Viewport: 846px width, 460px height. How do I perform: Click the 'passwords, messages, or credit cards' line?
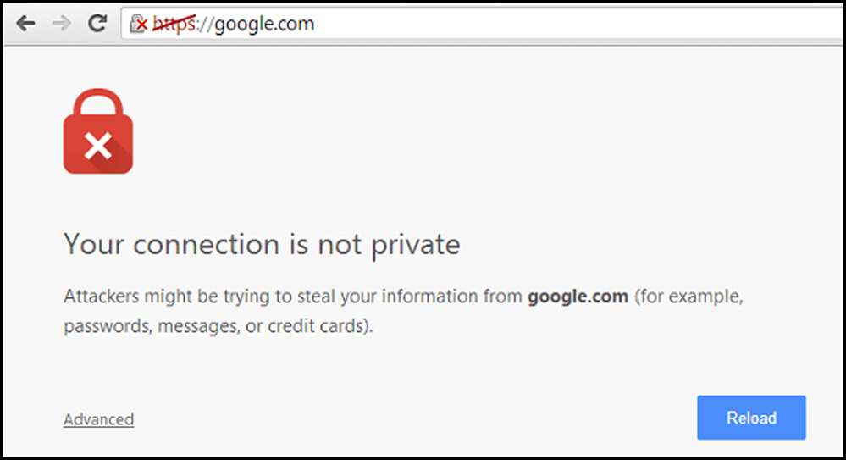click(218, 326)
